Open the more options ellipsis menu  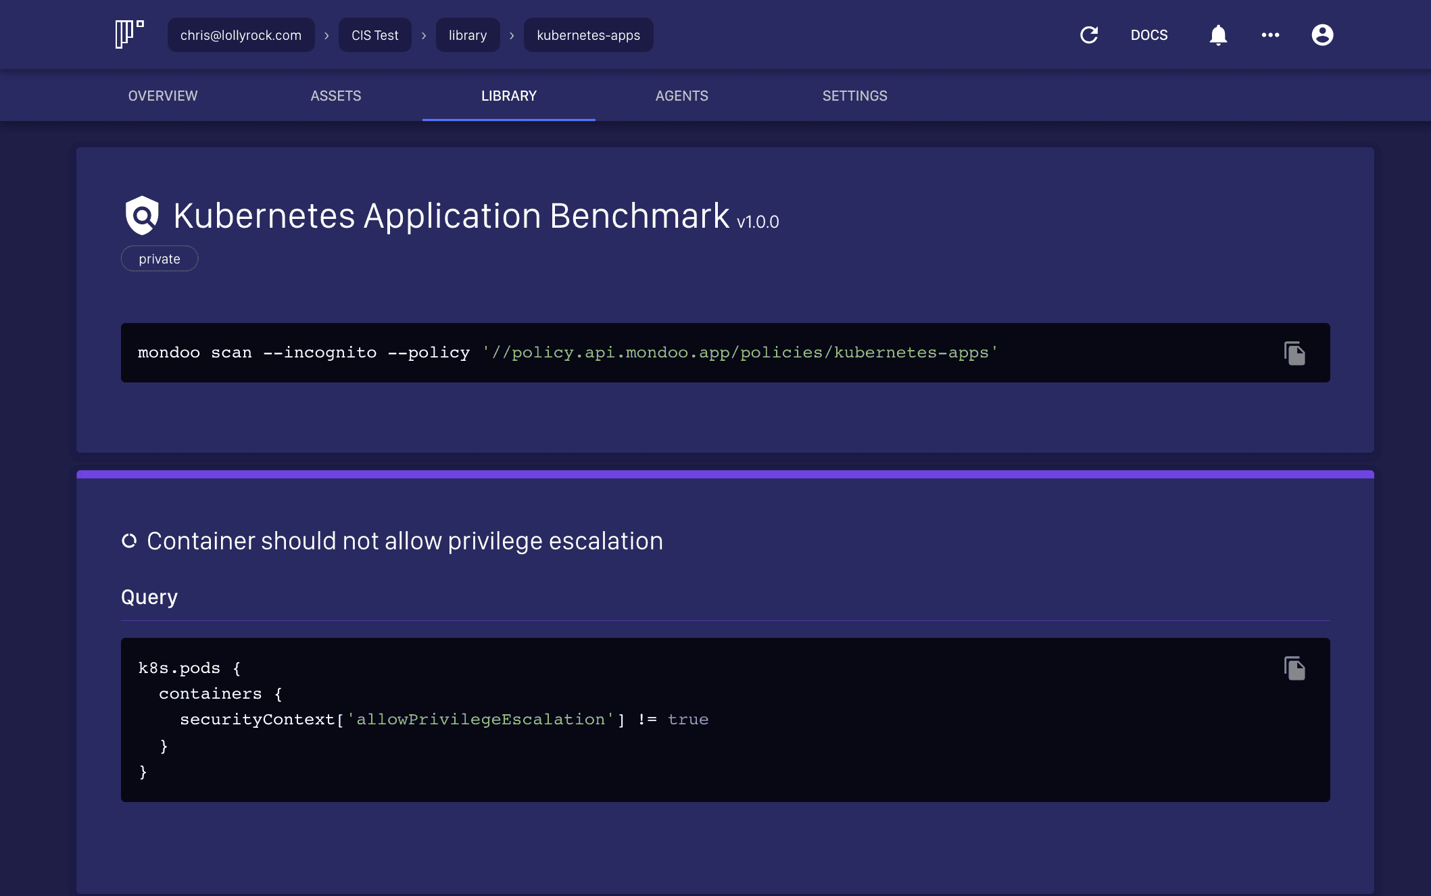(x=1271, y=34)
